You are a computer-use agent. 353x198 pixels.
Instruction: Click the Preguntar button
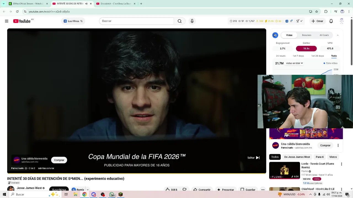pyautogui.click(x=225, y=189)
